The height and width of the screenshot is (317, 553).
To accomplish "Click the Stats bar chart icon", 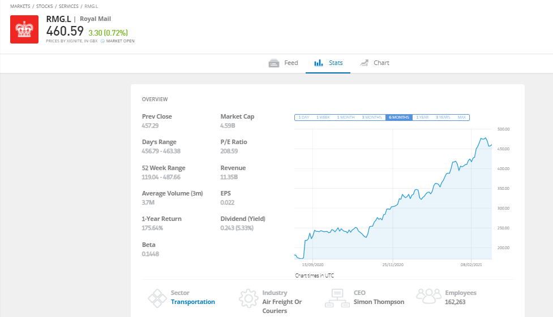I will coord(319,63).
